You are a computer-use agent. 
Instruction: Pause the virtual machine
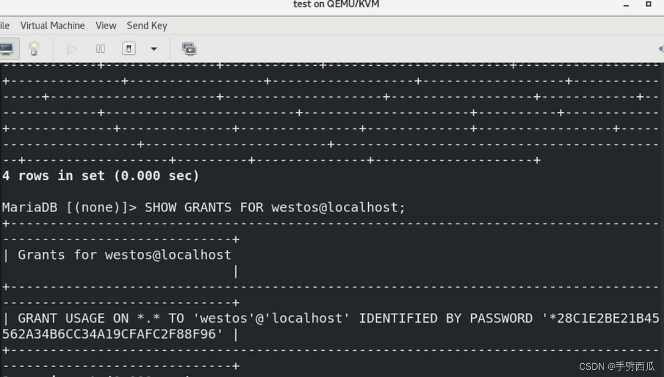click(x=100, y=49)
